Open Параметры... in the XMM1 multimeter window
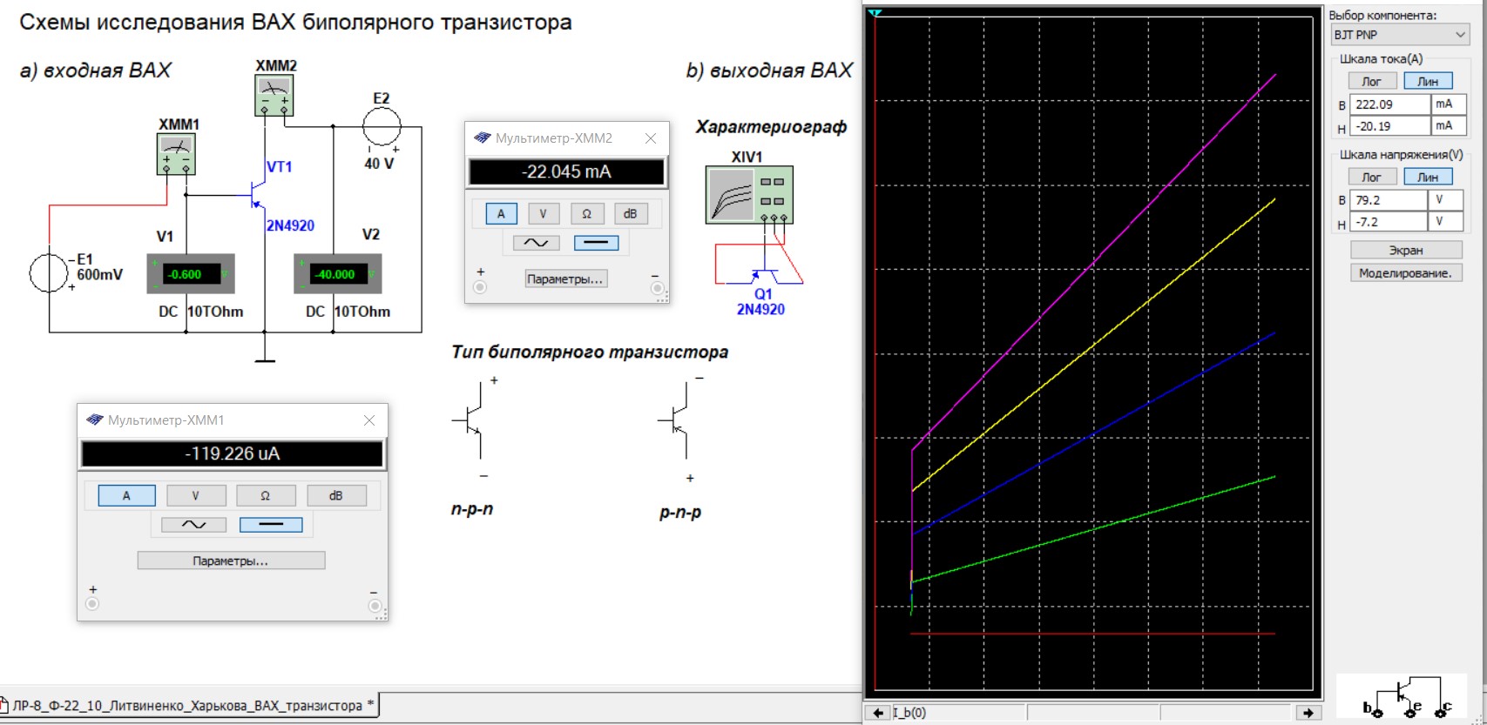 231,561
